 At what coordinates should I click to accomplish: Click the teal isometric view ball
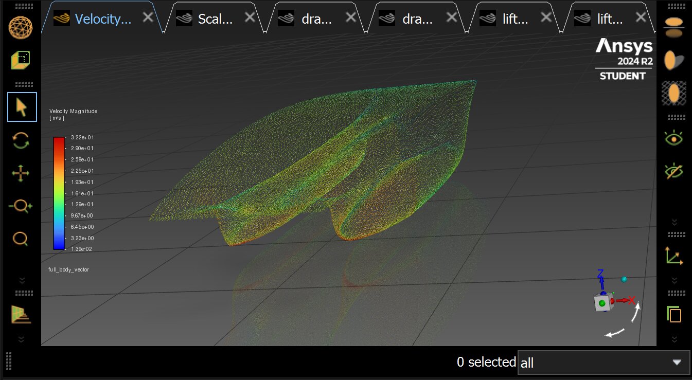[x=624, y=279]
